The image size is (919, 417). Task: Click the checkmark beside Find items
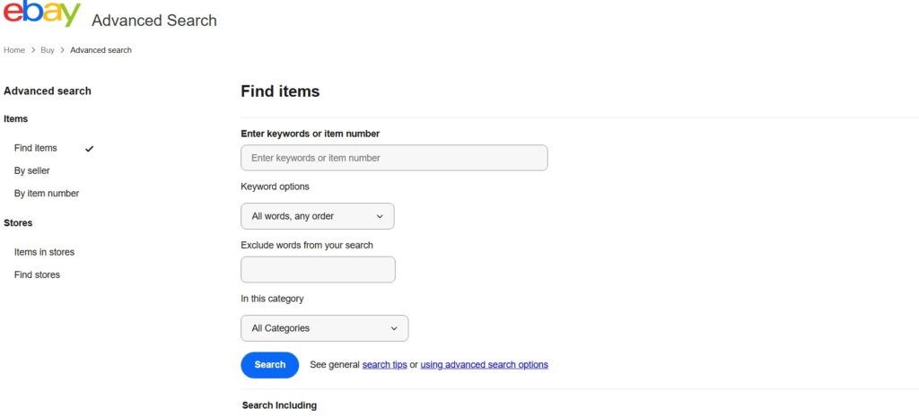(89, 149)
